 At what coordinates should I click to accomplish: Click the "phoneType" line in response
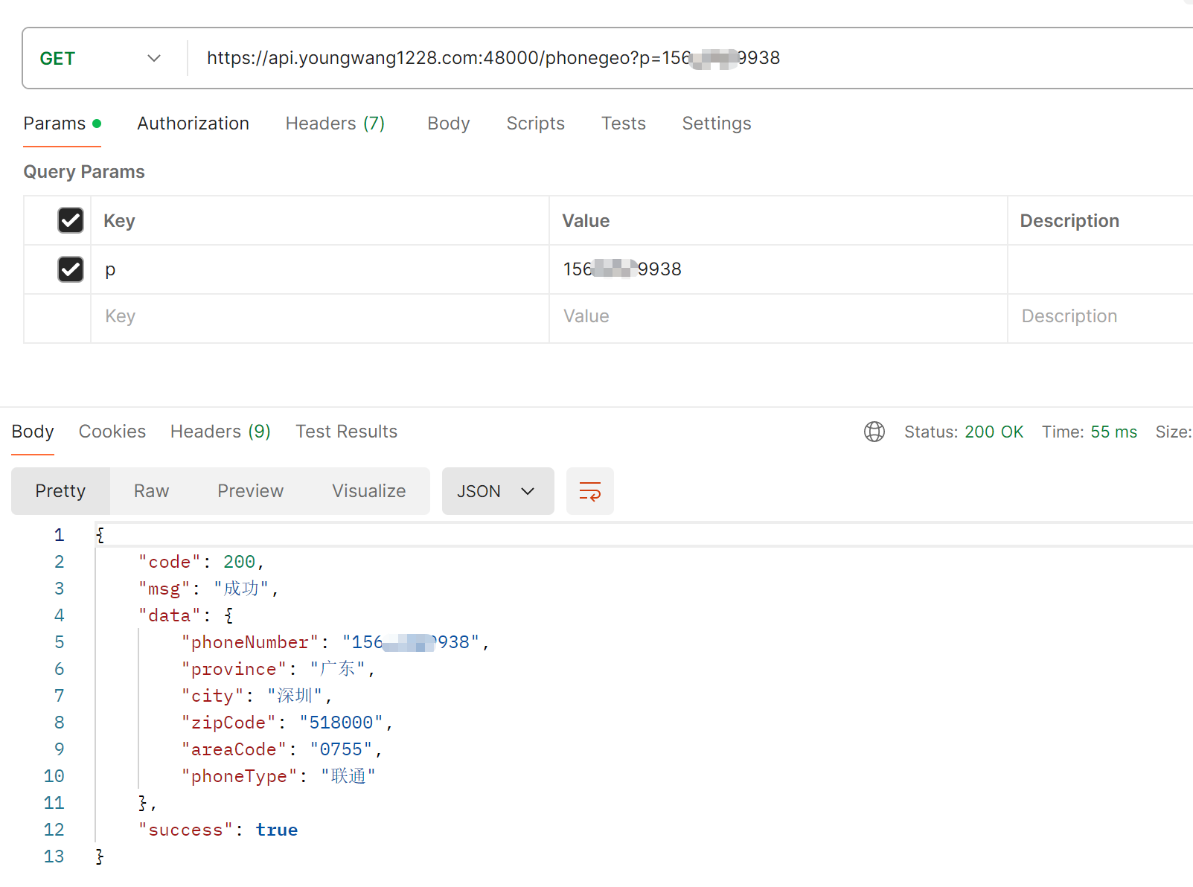click(278, 776)
